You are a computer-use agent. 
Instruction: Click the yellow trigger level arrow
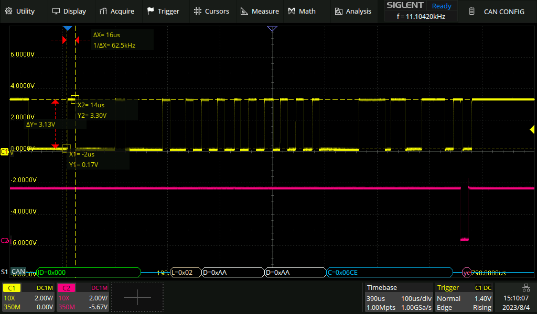point(532,129)
